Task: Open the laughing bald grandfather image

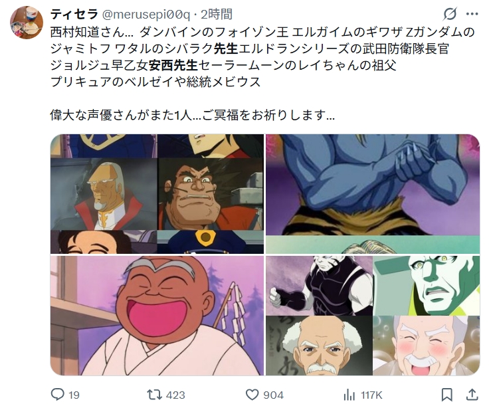Action: (x=157, y=316)
